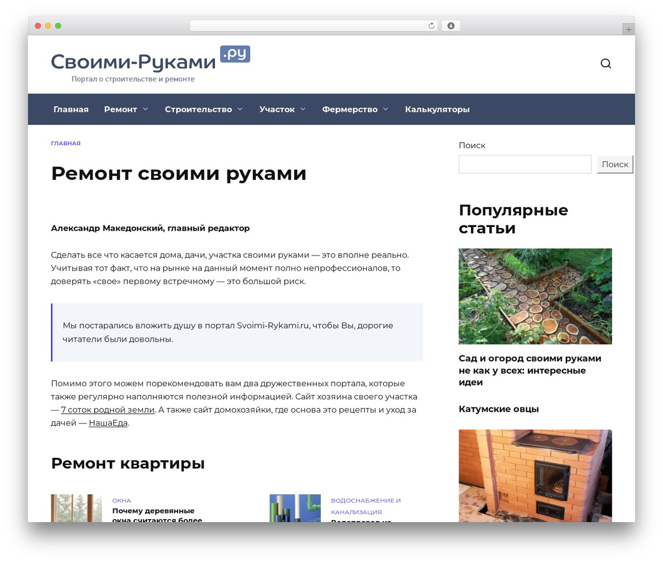Focus the sidebar Поиск text field
663x562 pixels.
(x=525, y=164)
